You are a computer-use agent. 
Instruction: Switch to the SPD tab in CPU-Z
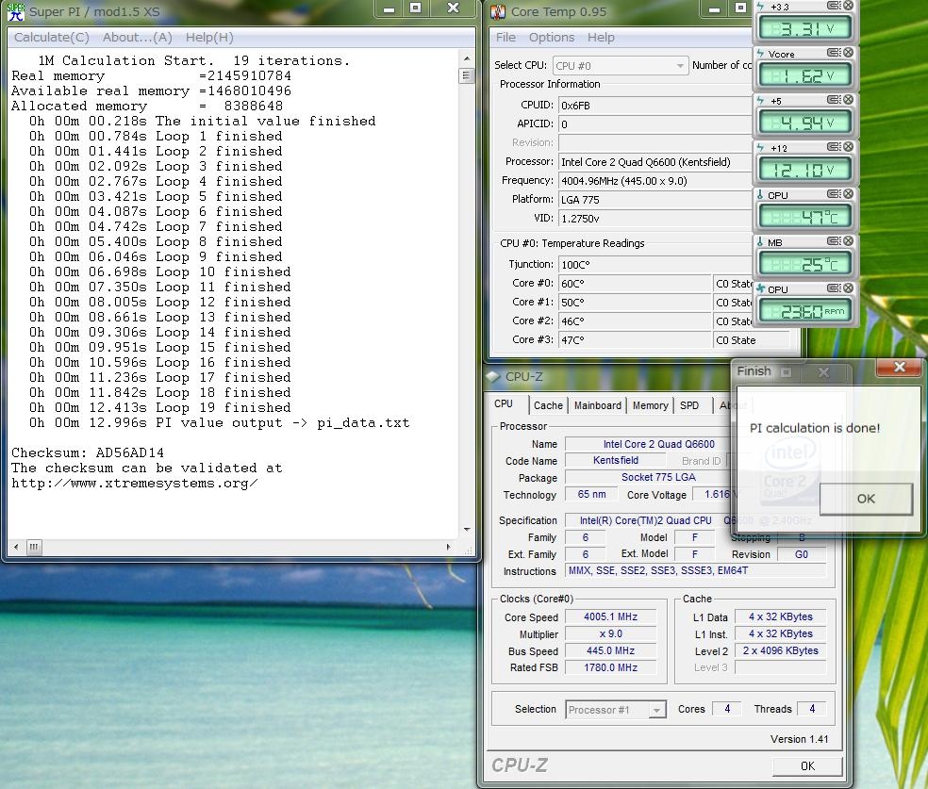pyautogui.click(x=689, y=405)
